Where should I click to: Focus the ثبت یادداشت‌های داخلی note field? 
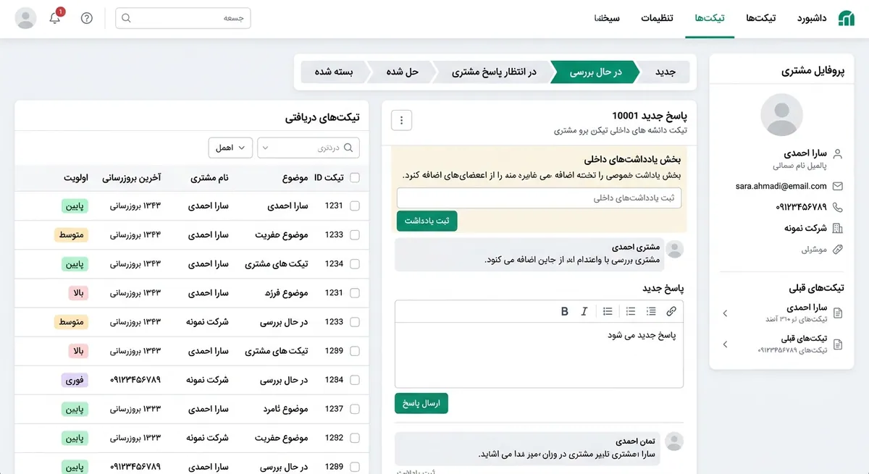[x=539, y=198]
